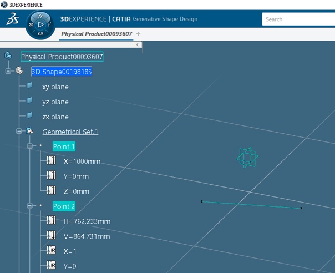Select Point.1 in the tree
The width and height of the screenshot is (335, 273).
[64, 146]
